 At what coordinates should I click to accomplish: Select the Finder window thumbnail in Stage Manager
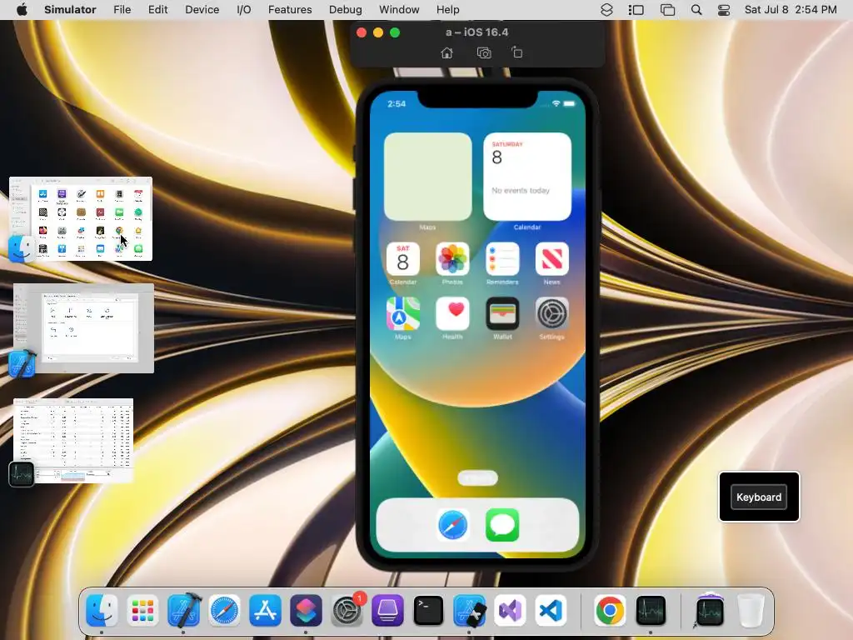[x=81, y=219]
